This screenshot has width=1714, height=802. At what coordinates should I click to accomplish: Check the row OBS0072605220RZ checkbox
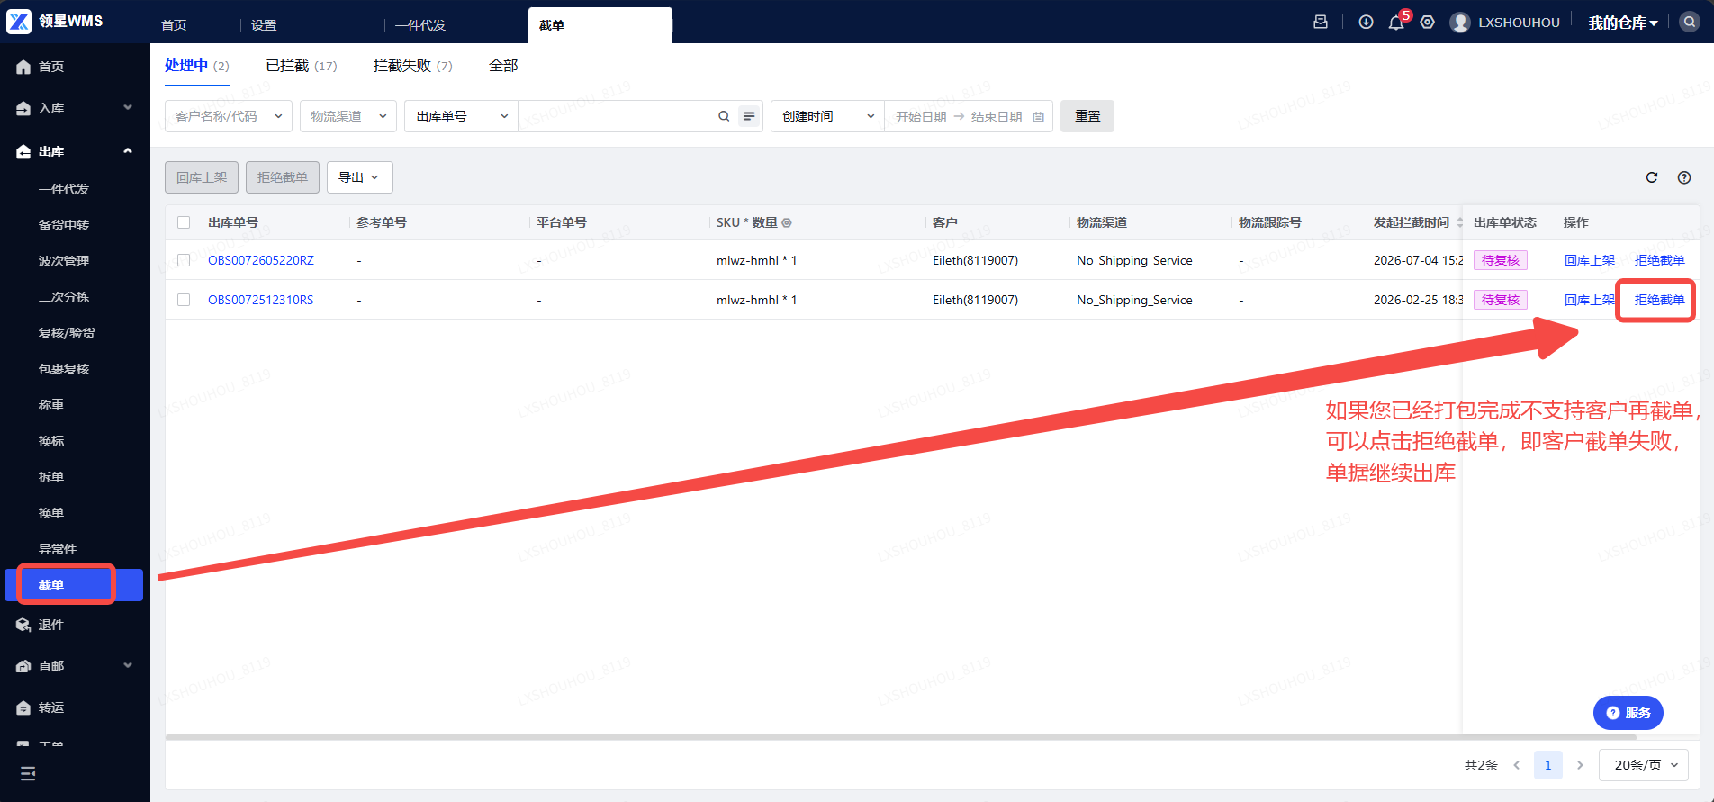pos(184,260)
